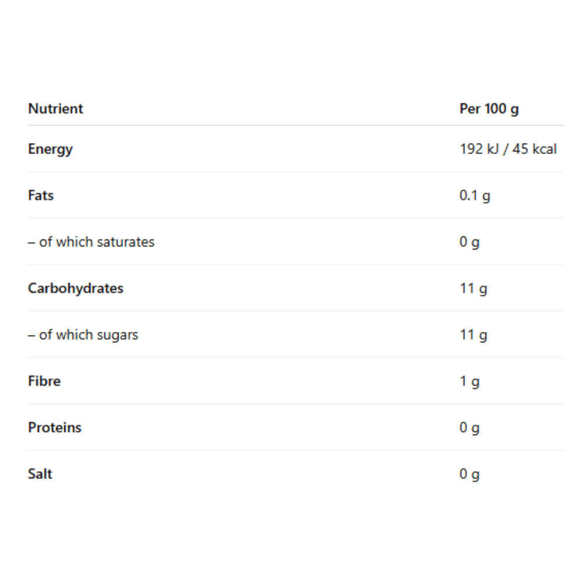The height and width of the screenshot is (584, 584).
Task: Click the Carbohydrates 11 g value
Action: tap(473, 288)
